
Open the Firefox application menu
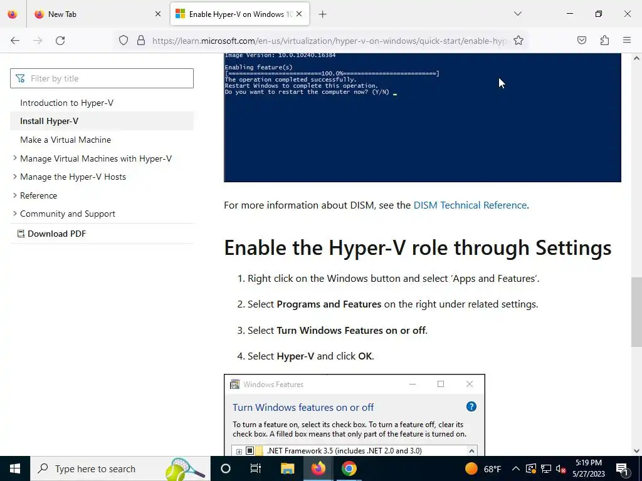pyautogui.click(x=627, y=41)
